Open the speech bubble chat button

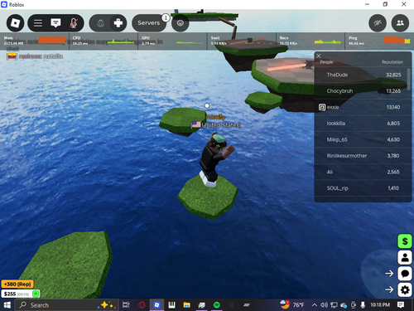pyautogui.click(x=405, y=274)
